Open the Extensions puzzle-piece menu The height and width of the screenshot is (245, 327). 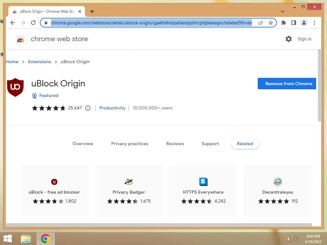[x=284, y=23]
